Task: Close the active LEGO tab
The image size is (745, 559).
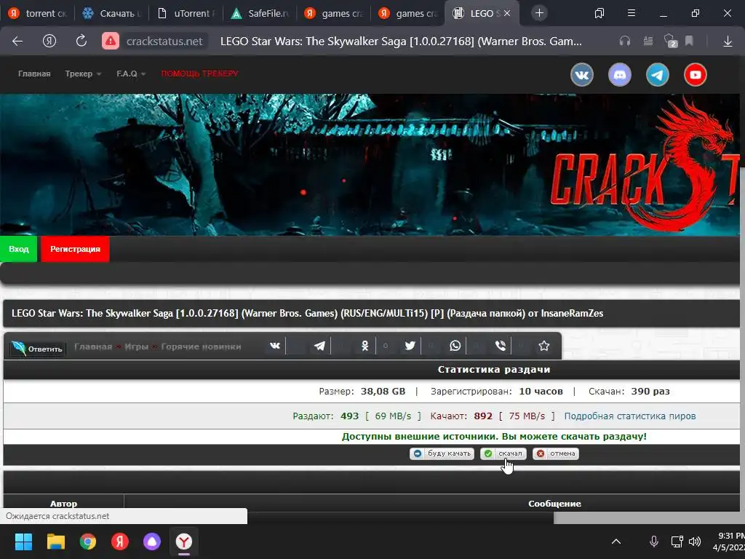Action: (x=507, y=13)
